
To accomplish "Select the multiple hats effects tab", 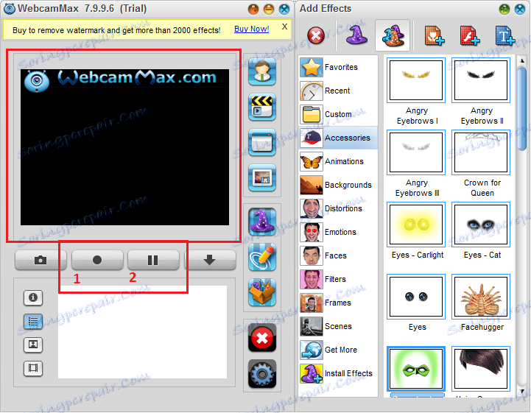I will 393,35.
